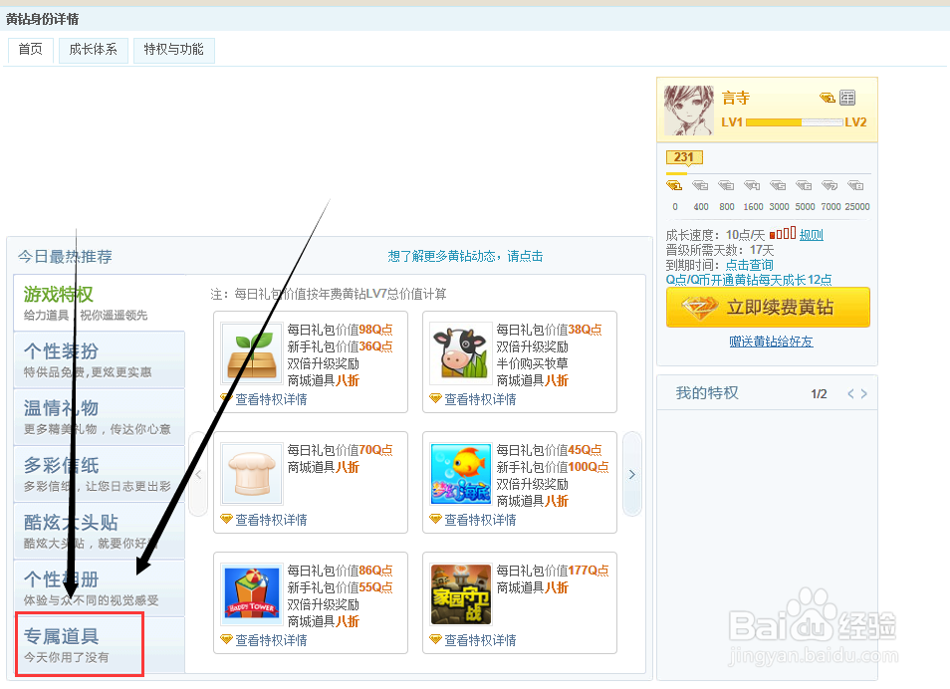Select the 游戏特权 category
Image resolution: width=950 pixels, height=689 pixels.
tap(100, 303)
